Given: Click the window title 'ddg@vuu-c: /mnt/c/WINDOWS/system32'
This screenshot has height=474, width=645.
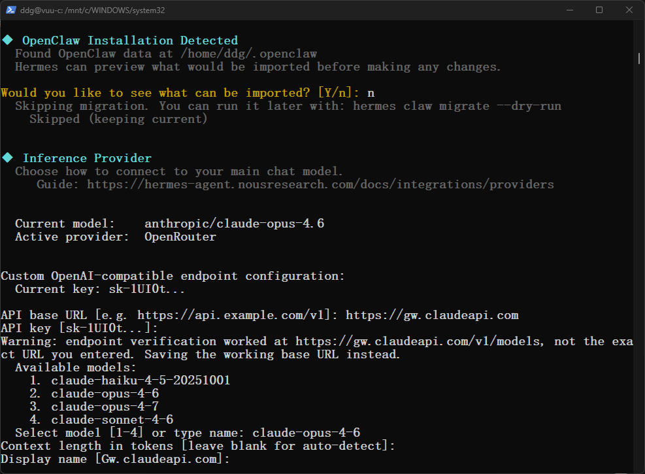Looking at the screenshot, I should [x=93, y=10].
